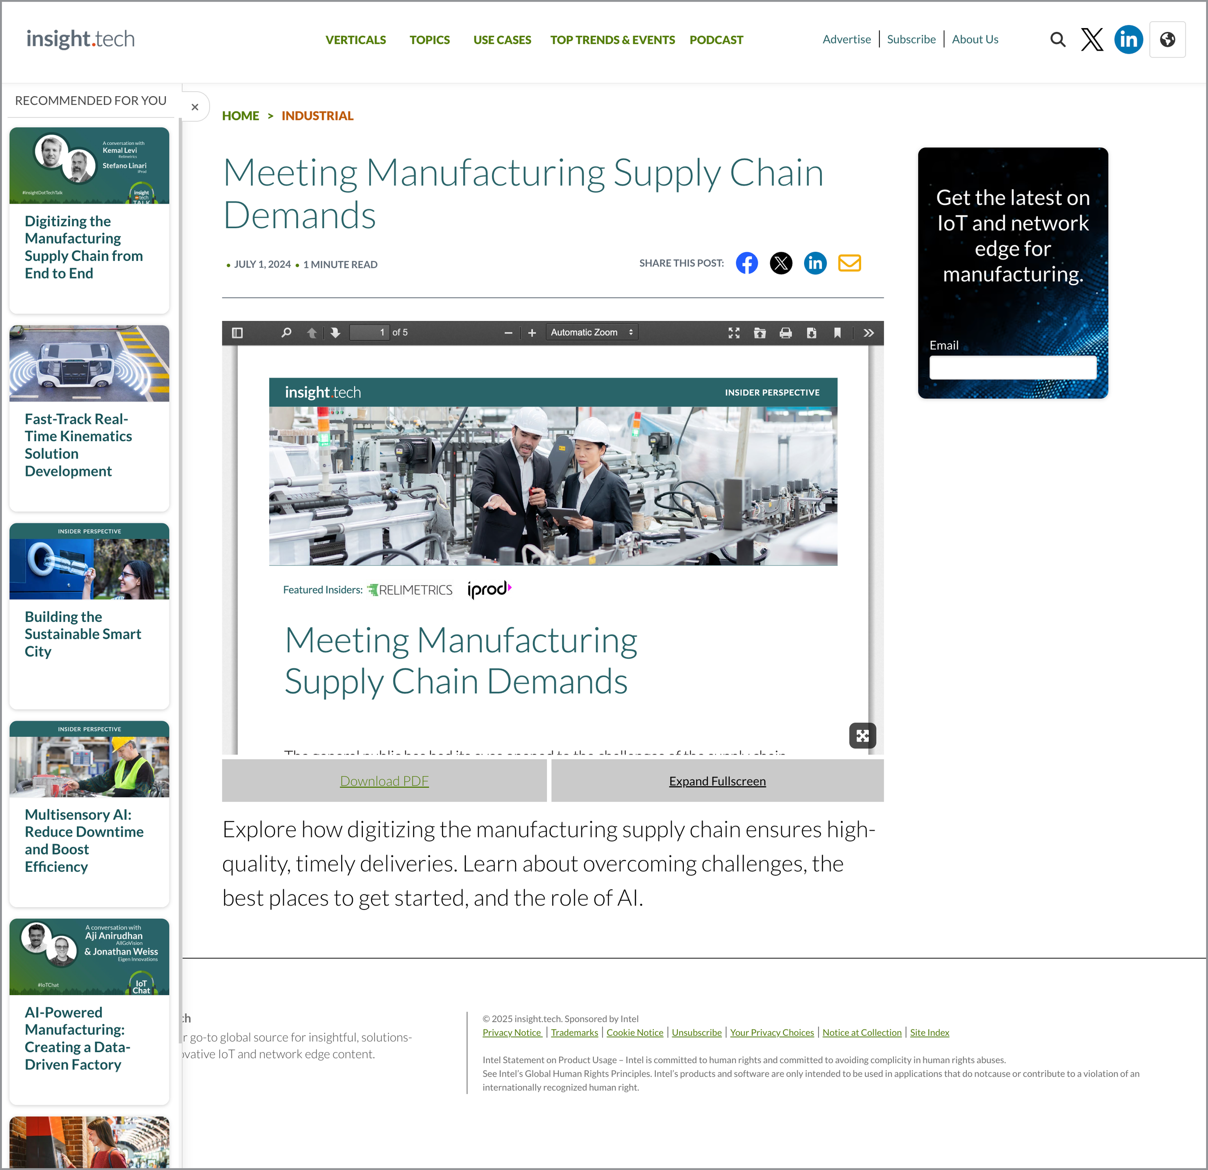Image resolution: width=1208 pixels, height=1170 pixels.
Task: Open Fast-Track Real-Time Kinematics article thumbnail
Action: [89, 364]
